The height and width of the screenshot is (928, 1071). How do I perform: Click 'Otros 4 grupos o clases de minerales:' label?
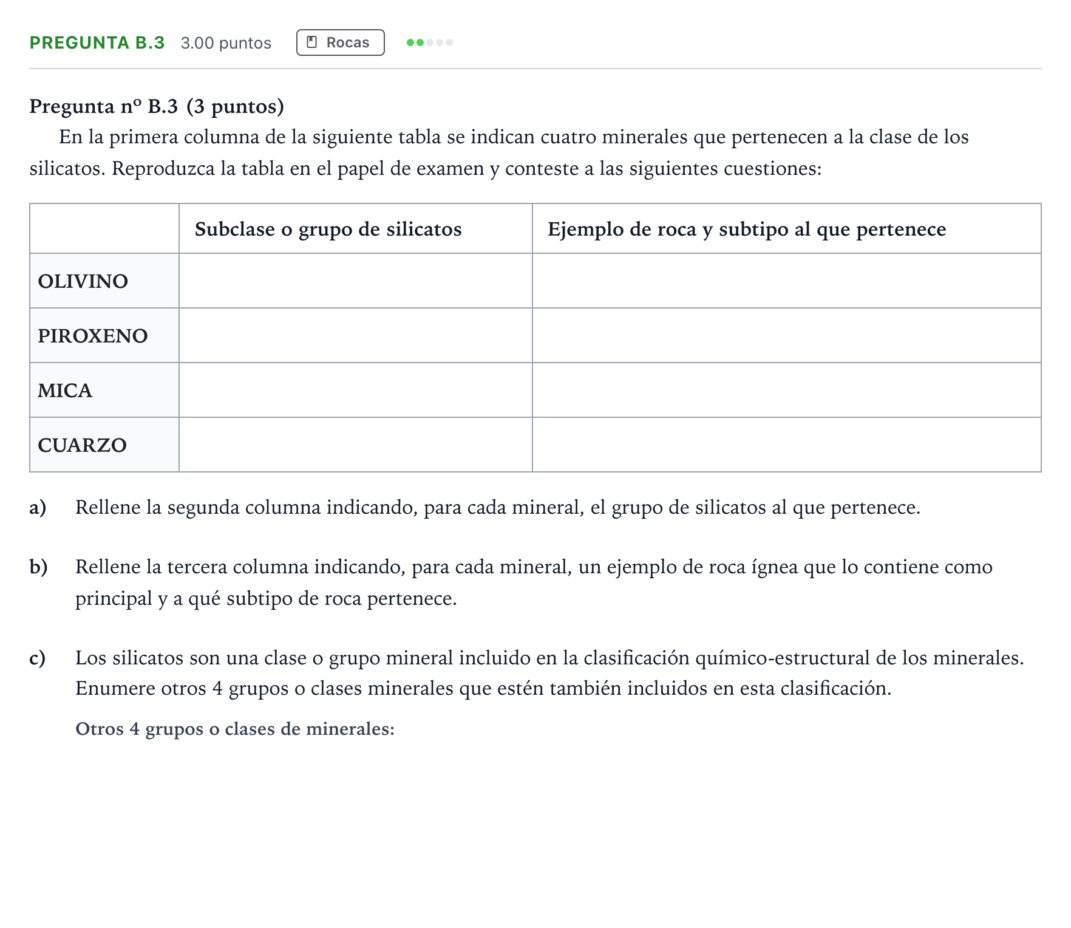(x=235, y=729)
